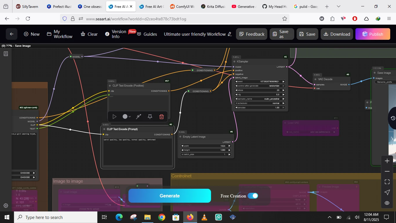
Task: Click the zoom in plus icon
Action: (387, 161)
